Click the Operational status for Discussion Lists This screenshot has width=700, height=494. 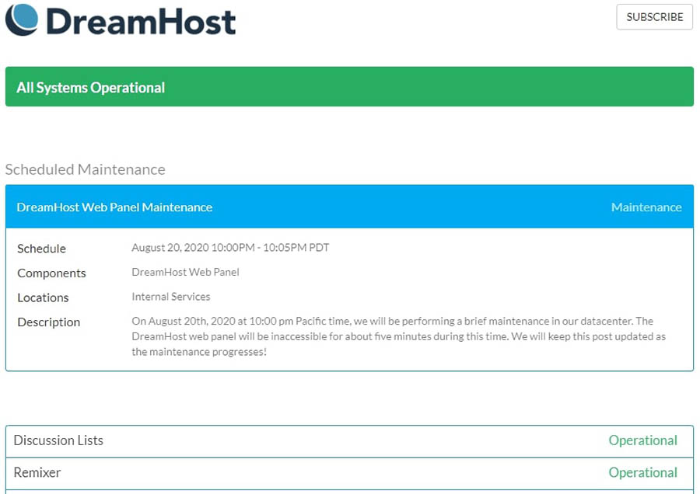click(x=642, y=440)
